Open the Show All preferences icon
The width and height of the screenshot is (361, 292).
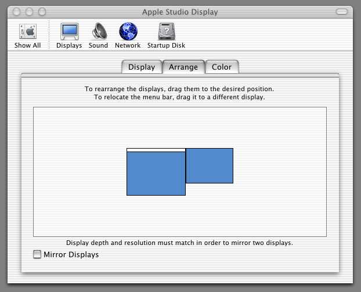[28, 31]
